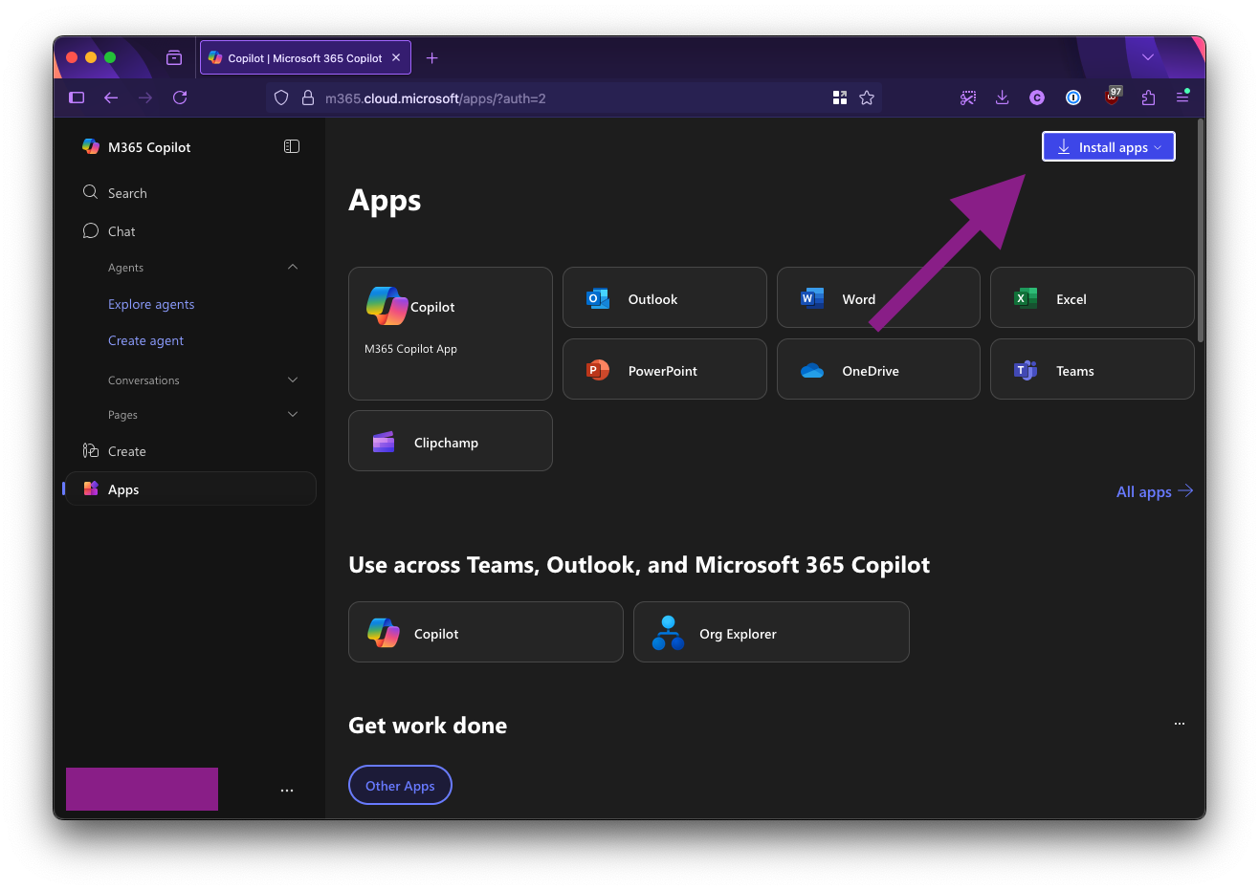
Task: Click the shield tracking protection icon
Action: (281, 98)
